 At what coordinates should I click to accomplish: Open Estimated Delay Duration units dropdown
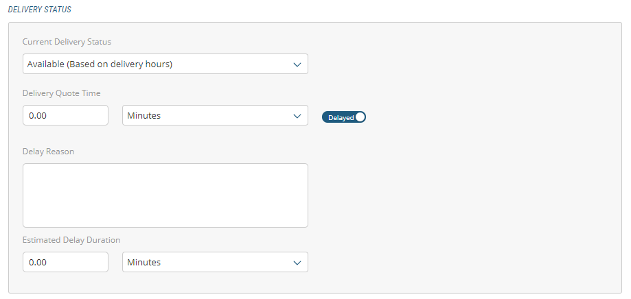click(214, 262)
